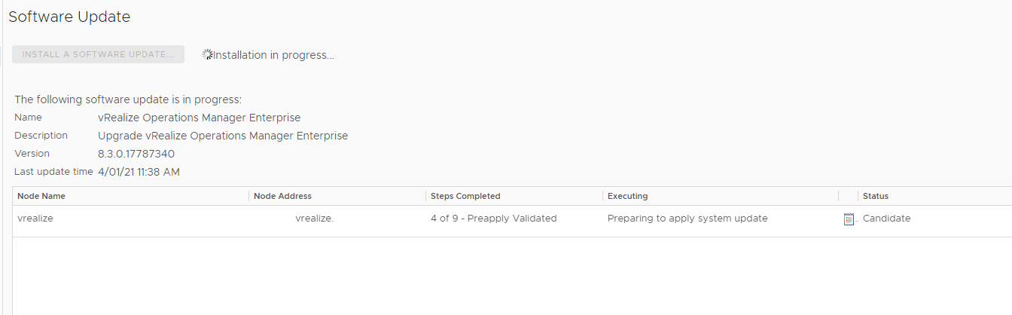1012x315 pixels.
Task: Click the 'Installation in progress...' text
Action: click(x=274, y=55)
